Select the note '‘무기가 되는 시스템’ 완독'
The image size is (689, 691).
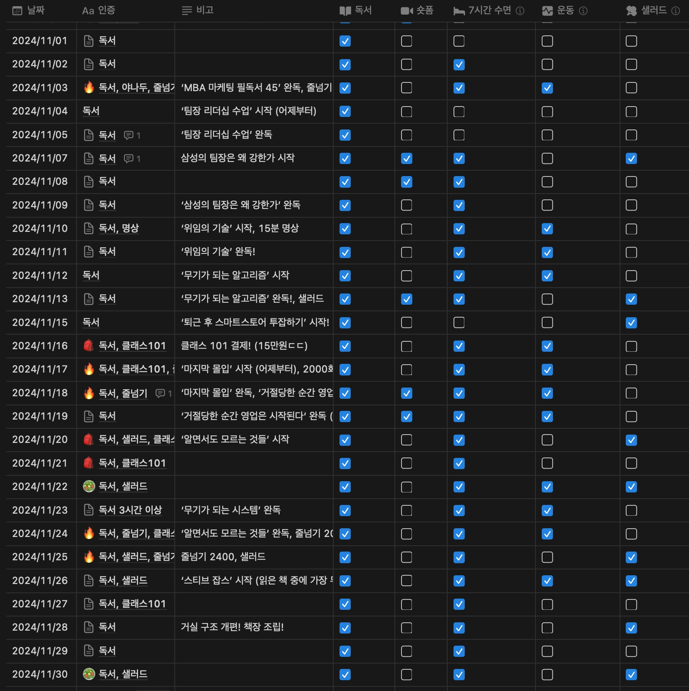tap(231, 510)
